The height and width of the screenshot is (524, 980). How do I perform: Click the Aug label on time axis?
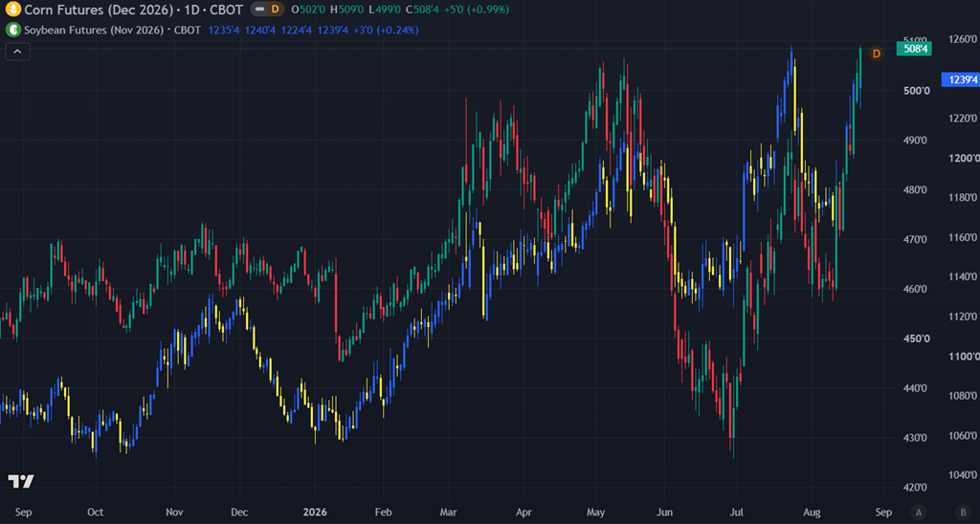coord(812,513)
